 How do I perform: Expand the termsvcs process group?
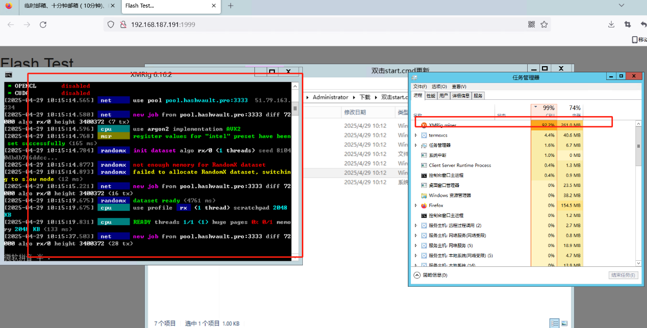(416, 135)
